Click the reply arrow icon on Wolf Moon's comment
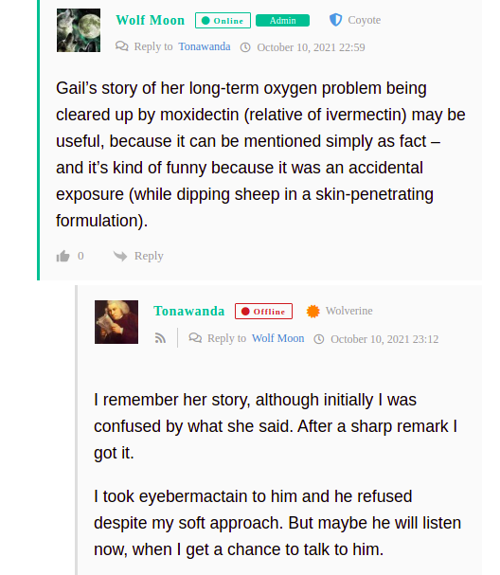 120,256
